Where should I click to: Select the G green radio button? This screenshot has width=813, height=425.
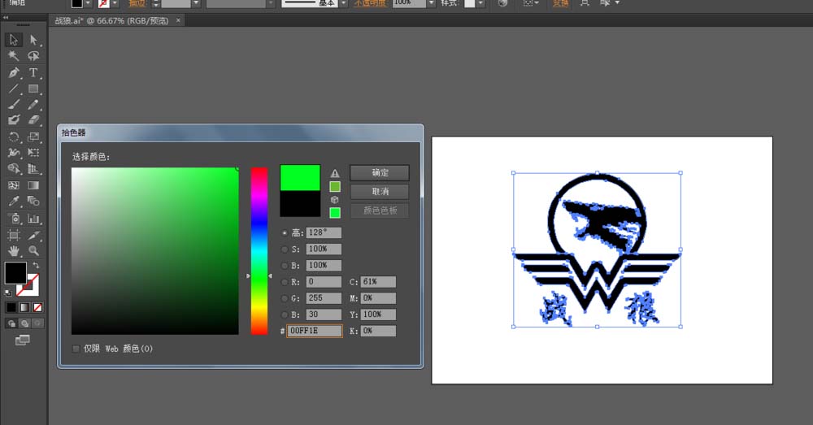285,298
